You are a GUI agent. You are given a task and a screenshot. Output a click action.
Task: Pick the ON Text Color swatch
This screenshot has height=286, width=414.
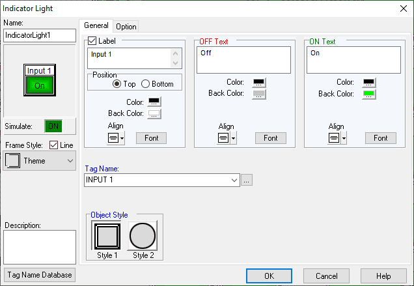coord(369,83)
